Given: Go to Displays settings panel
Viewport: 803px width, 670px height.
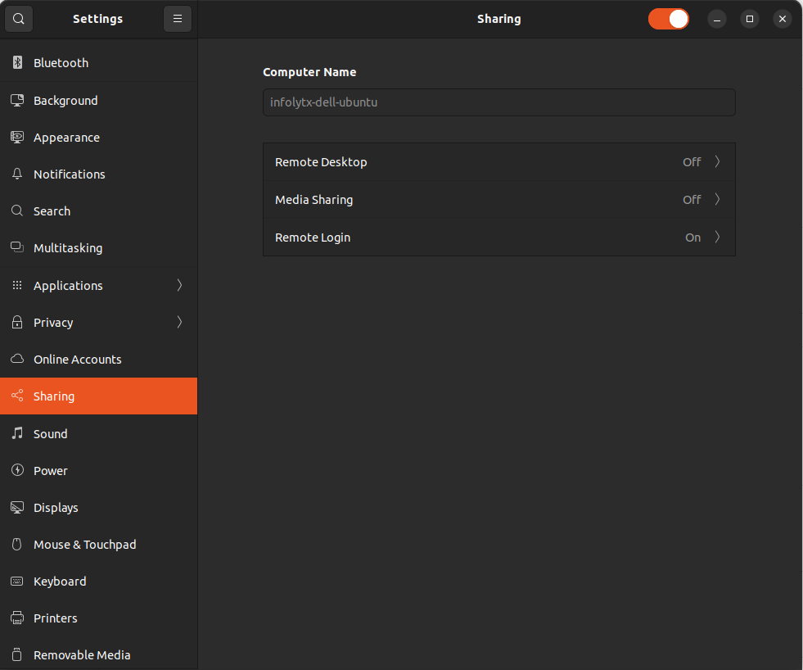Looking at the screenshot, I should (x=56, y=508).
